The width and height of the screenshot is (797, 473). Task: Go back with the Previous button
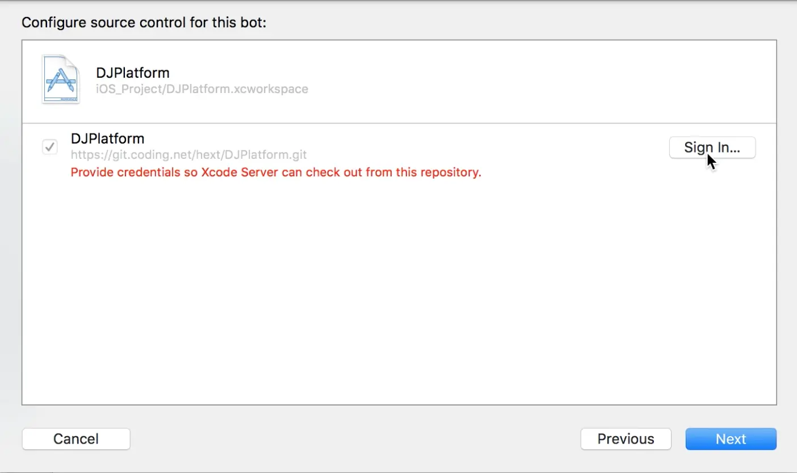pos(626,439)
